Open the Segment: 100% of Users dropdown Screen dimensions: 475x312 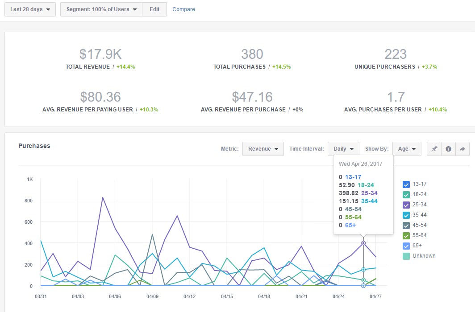click(x=101, y=9)
